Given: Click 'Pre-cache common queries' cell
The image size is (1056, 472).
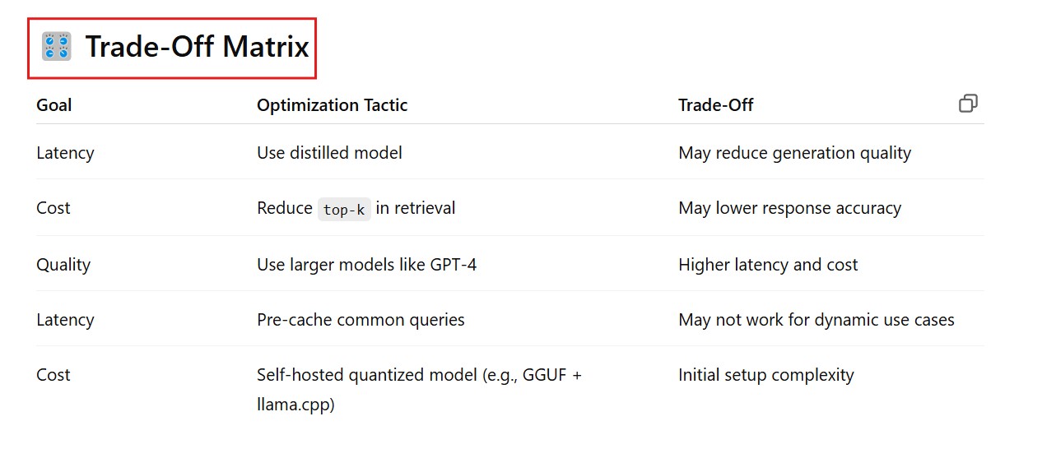Looking at the screenshot, I should click(361, 320).
